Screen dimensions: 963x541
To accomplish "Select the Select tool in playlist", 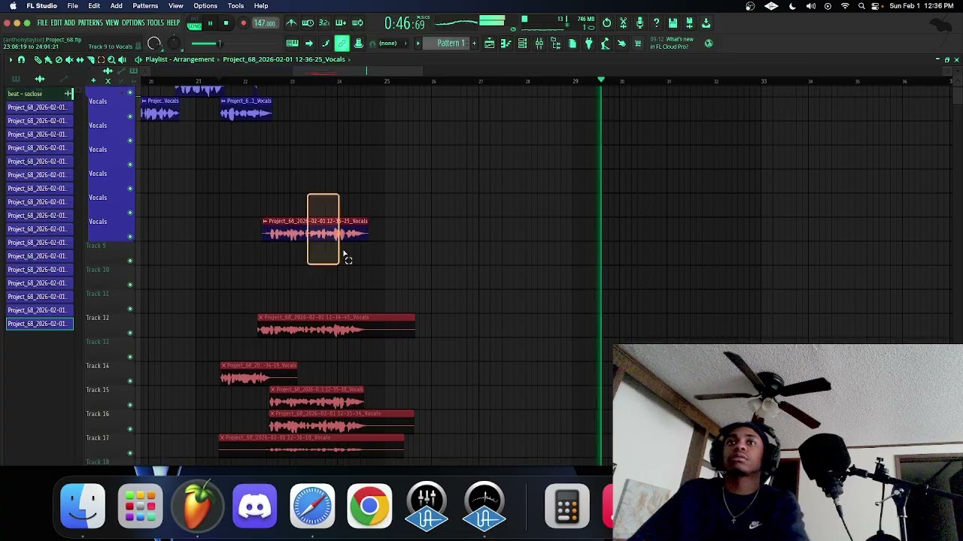I will [101, 59].
